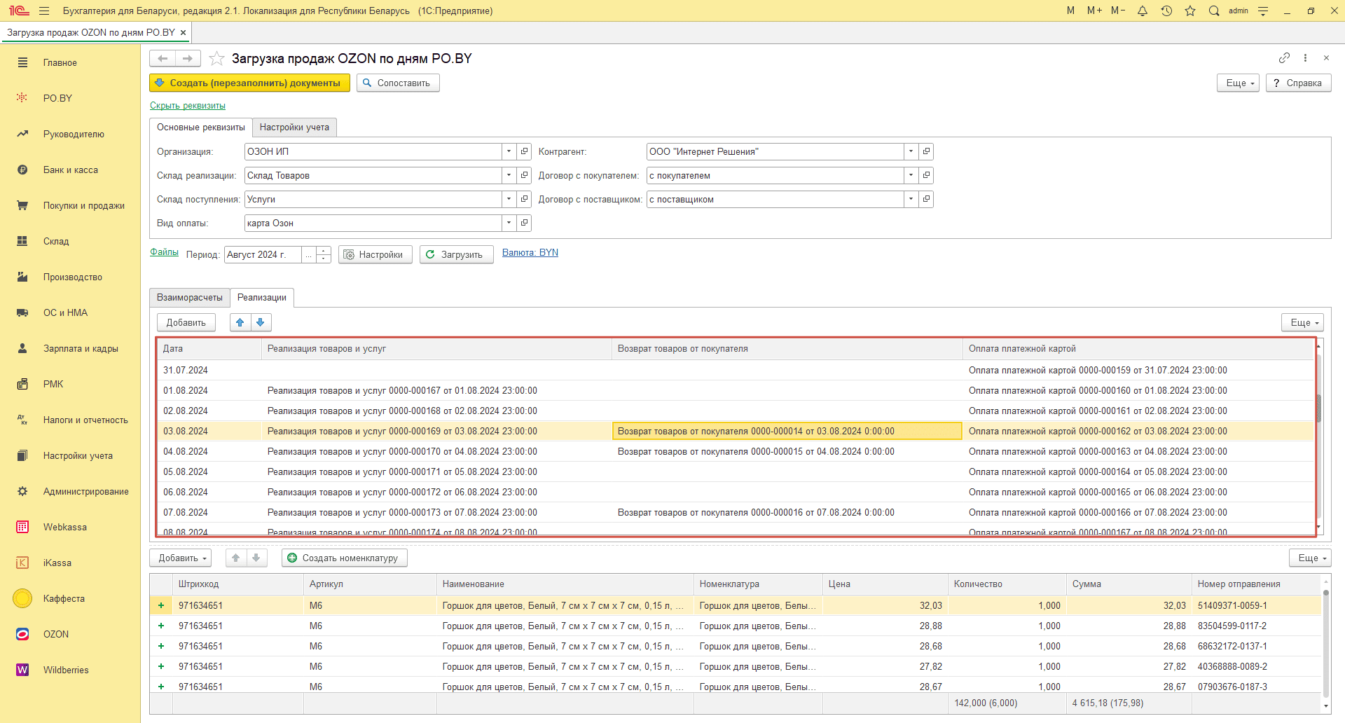Switch to Основные реквизиты tab

tap(201, 127)
